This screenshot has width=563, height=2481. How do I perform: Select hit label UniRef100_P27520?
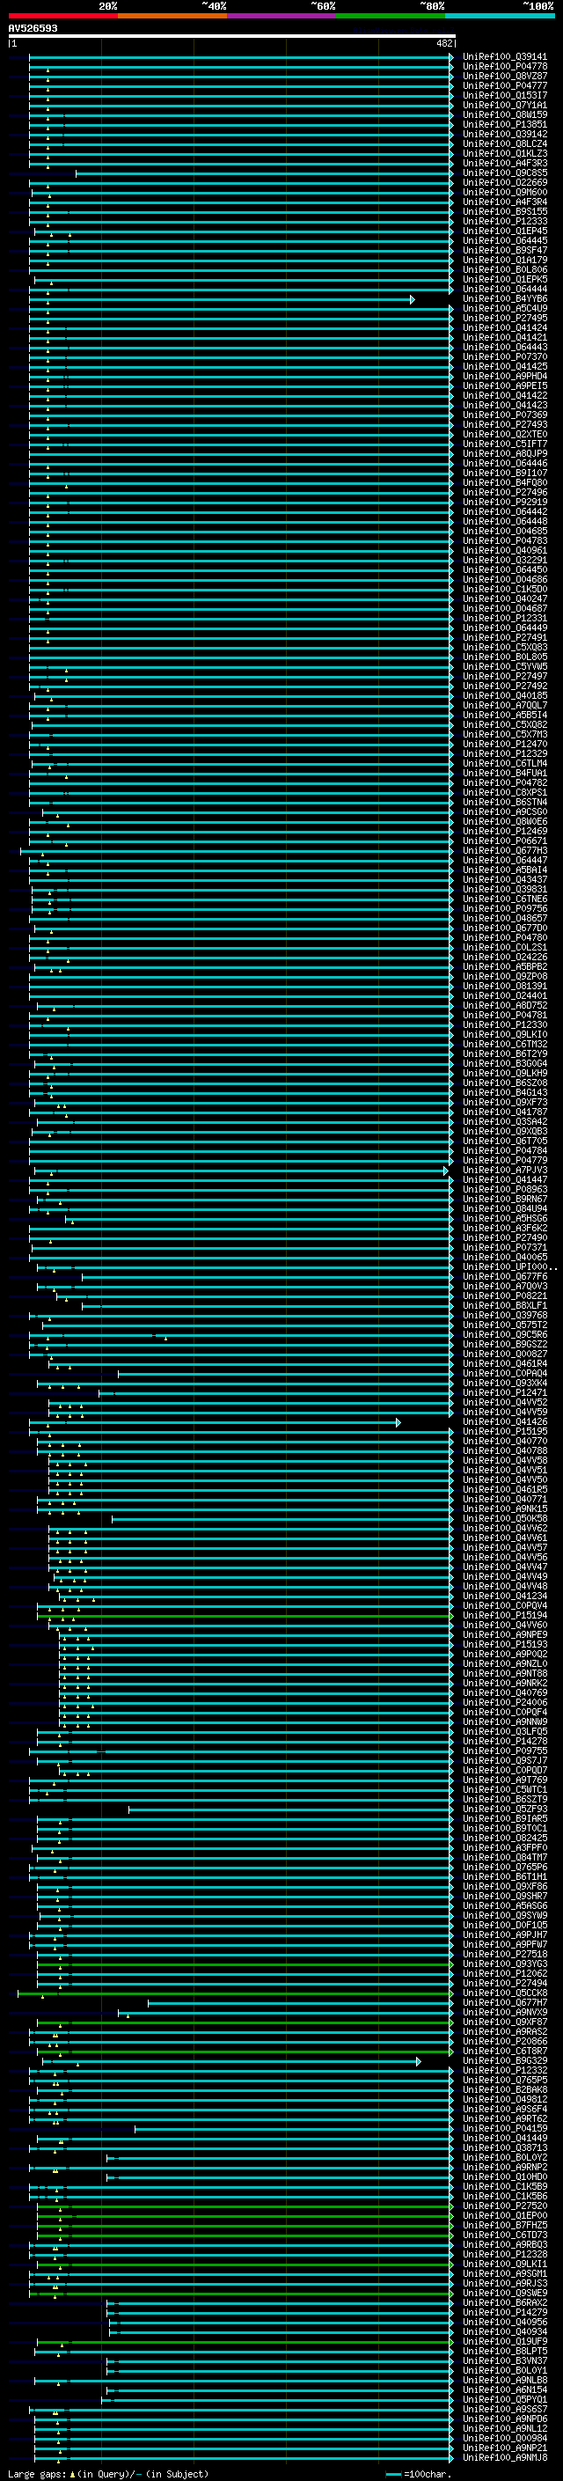[x=505, y=2206]
